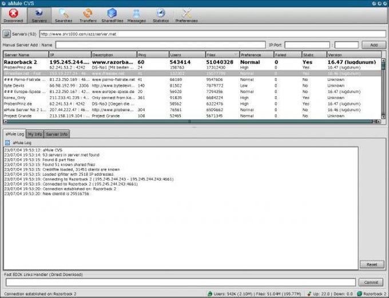Click log line 'Found 51 known shared files'
This screenshot has height=298, width=389.
pyautogui.click(x=50, y=164)
